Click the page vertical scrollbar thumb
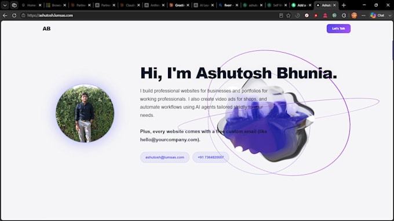The height and width of the screenshot is (221, 394). click(x=393, y=50)
